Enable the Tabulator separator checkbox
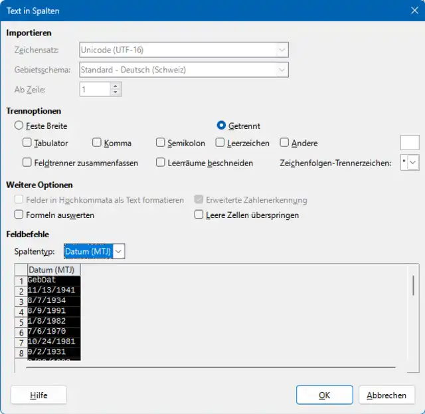Screen dimensions: 425x414 click(27, 143)
